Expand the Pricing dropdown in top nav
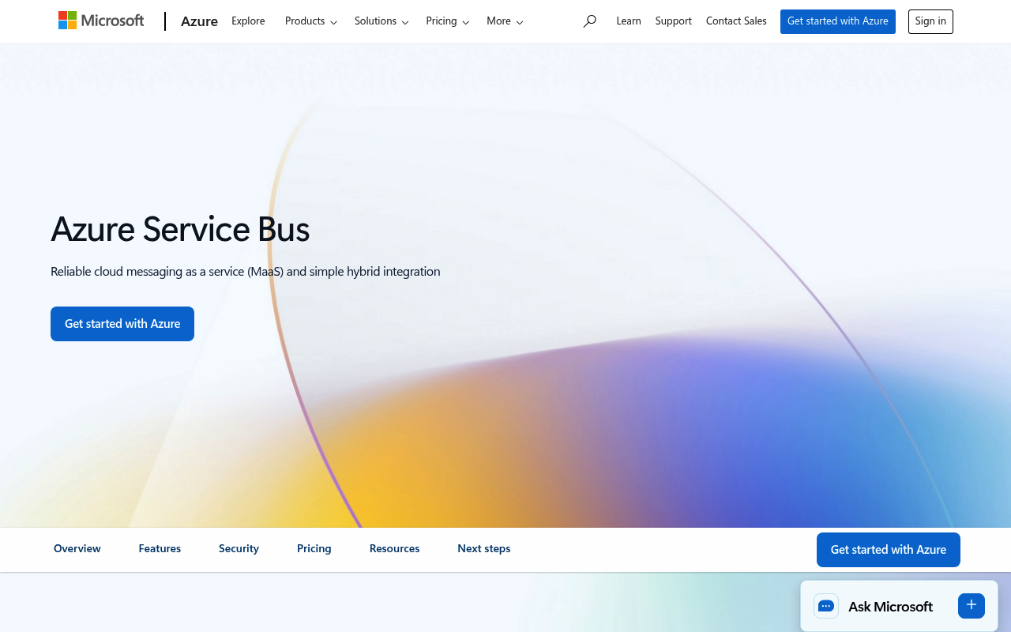The width and height of the screenshot is (1011, 632). 448,21
